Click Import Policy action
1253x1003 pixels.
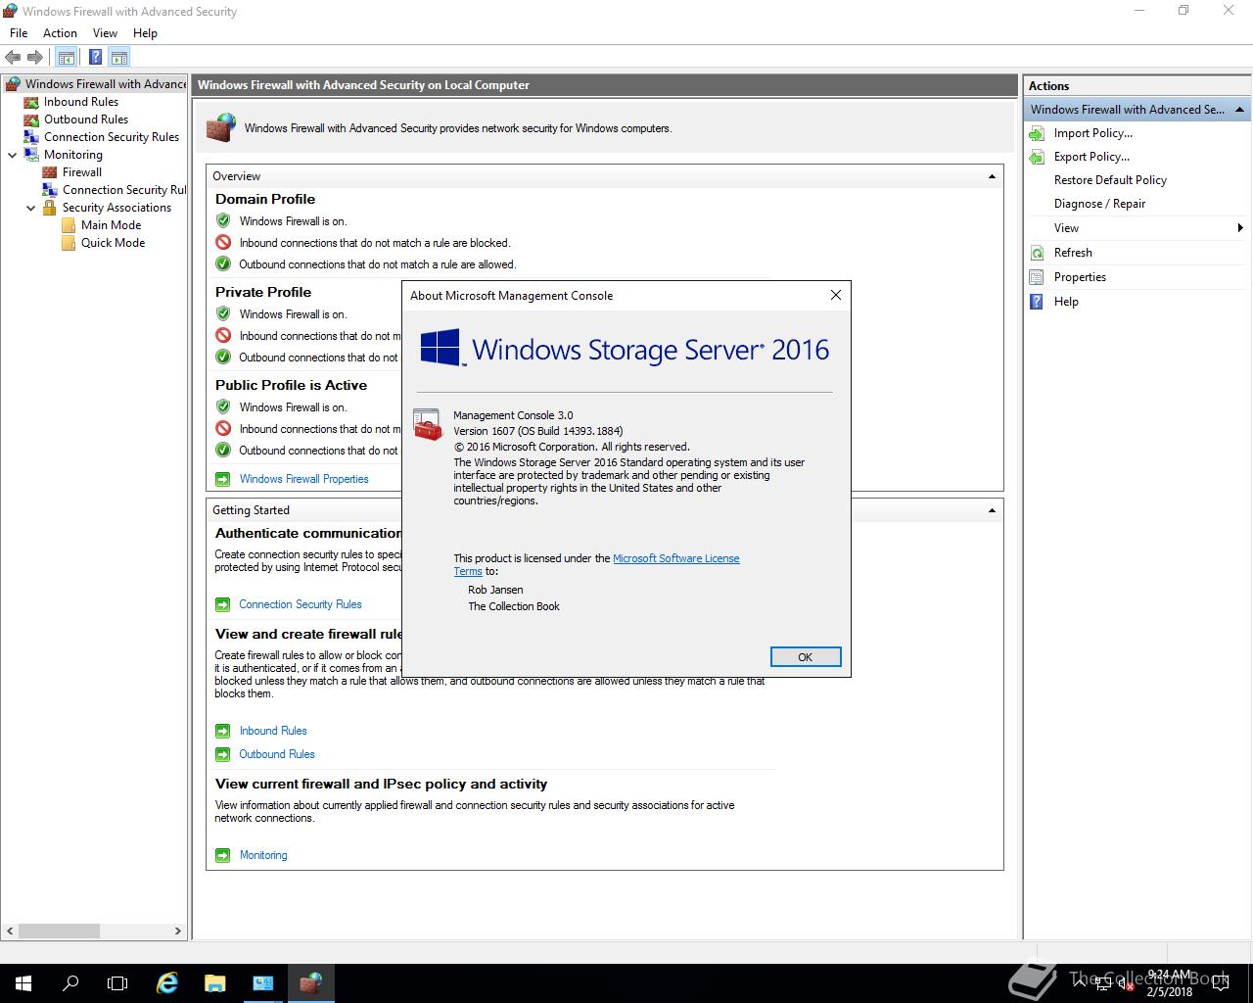[1092, 133]
